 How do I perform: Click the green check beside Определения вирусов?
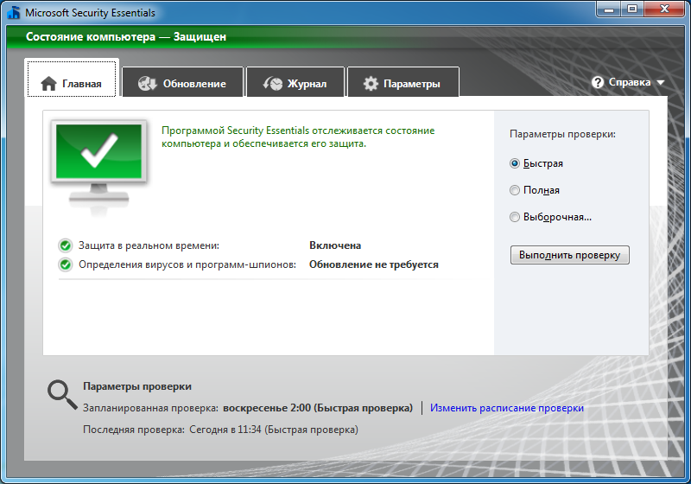pyautogui.click(x=66, y=264)
